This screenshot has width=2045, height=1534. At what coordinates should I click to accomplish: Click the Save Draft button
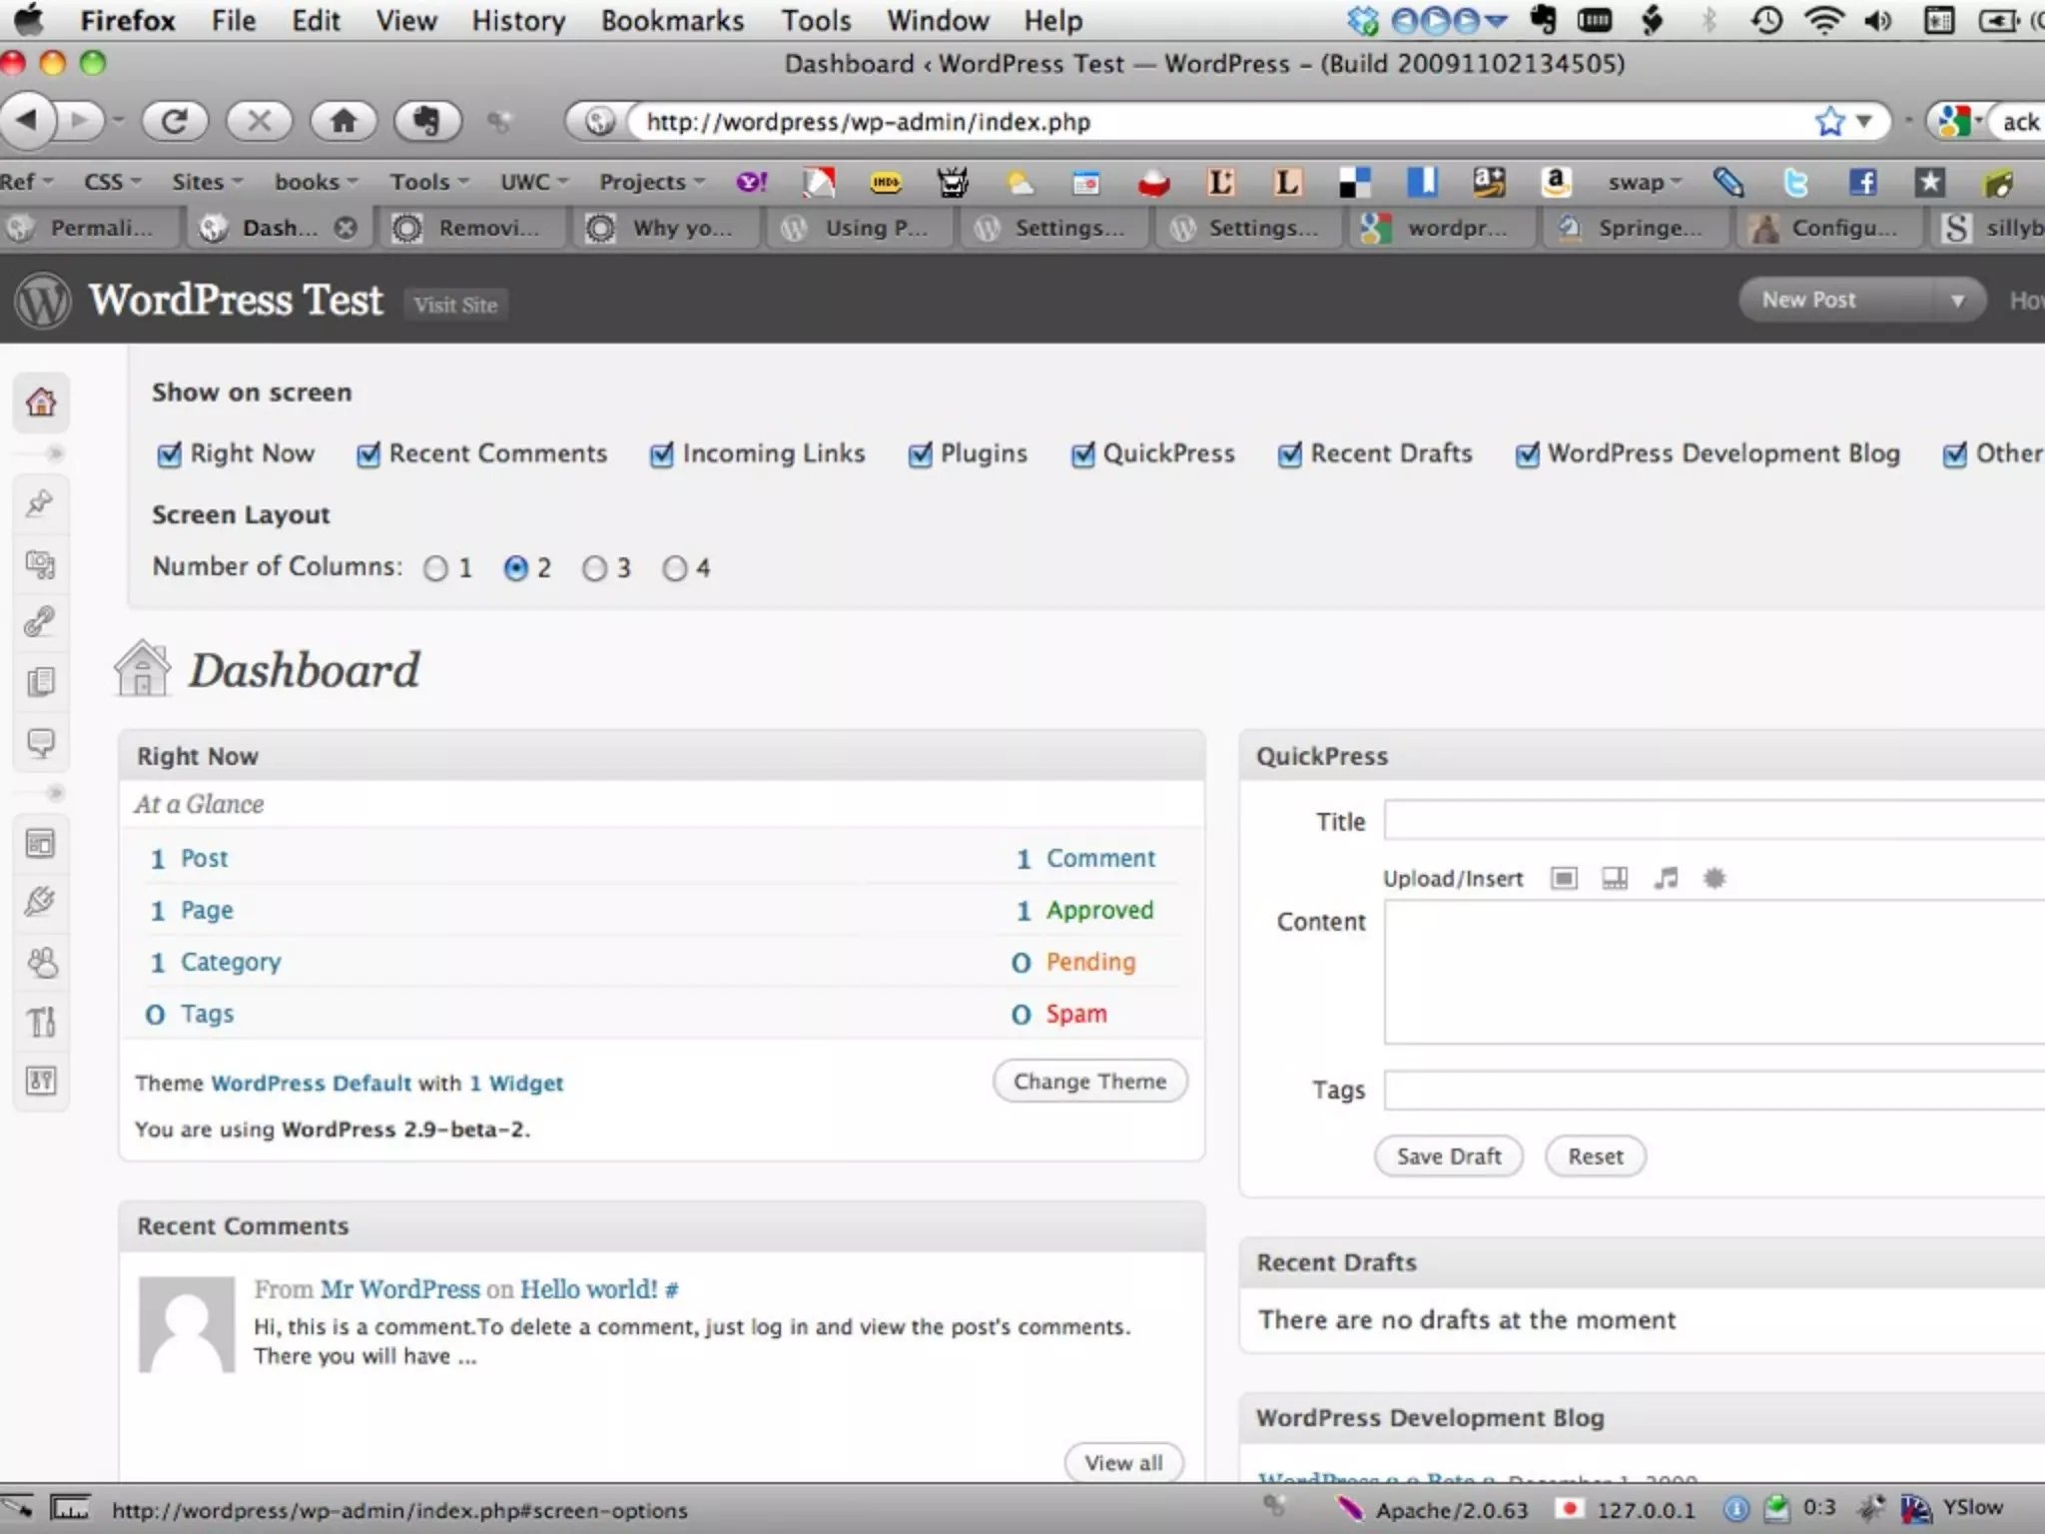(1448, 1156)
